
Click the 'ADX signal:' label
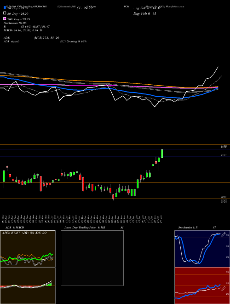(x=11, y=41)
